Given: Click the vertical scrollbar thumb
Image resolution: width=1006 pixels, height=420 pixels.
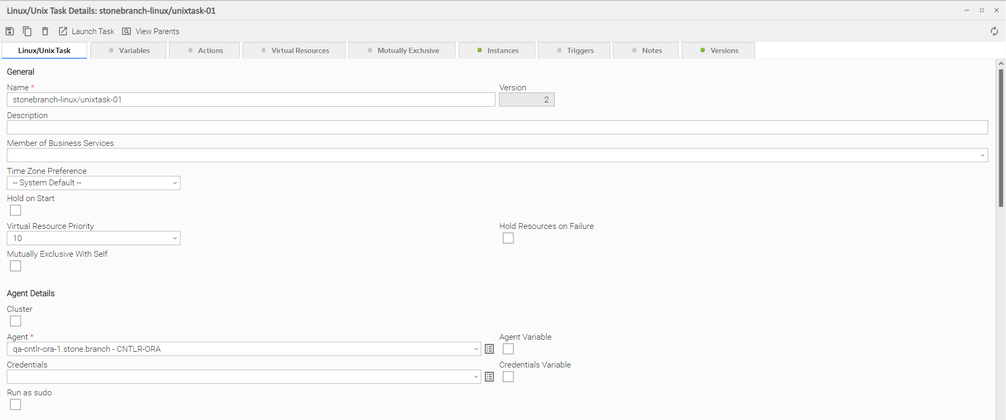Looking at the screenshot, I should coord(1001,136).
